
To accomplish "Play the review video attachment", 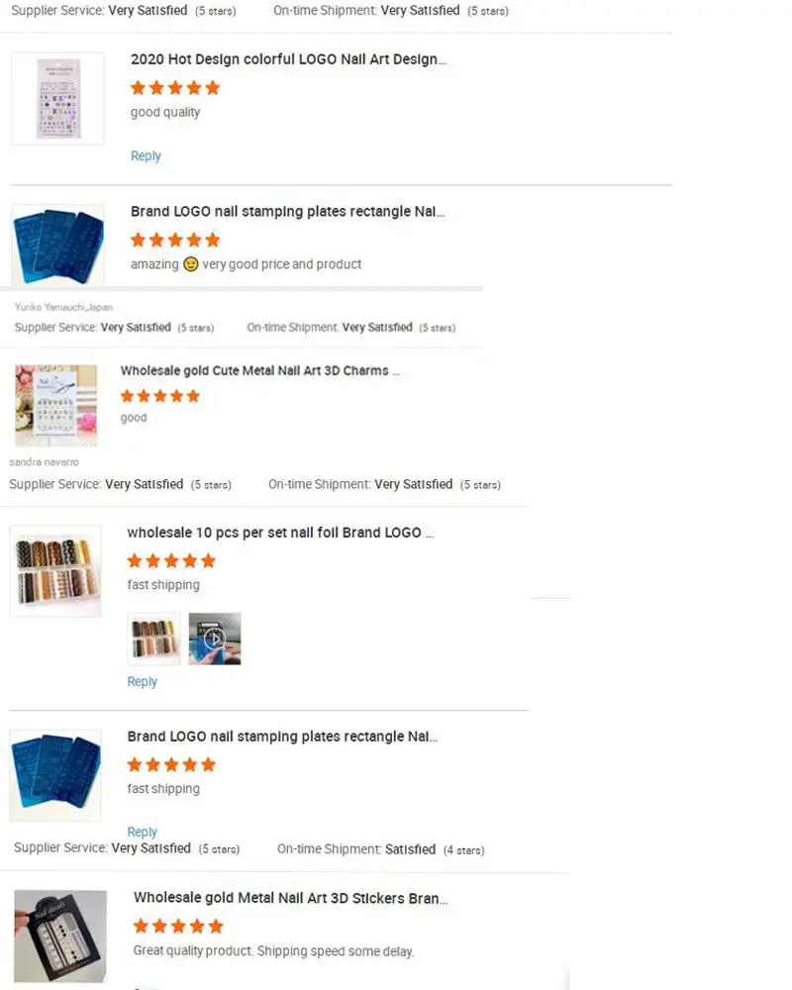I will [215, 639].
